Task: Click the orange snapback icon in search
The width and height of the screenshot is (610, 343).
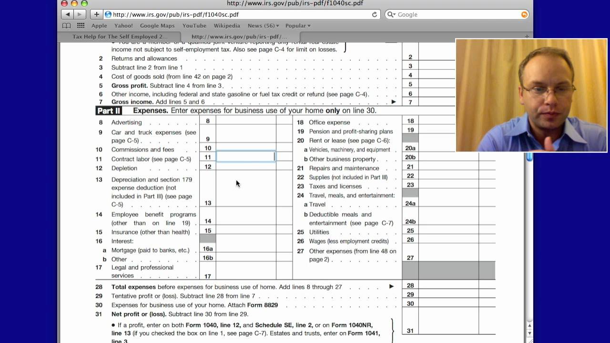Action: point(524,14)
